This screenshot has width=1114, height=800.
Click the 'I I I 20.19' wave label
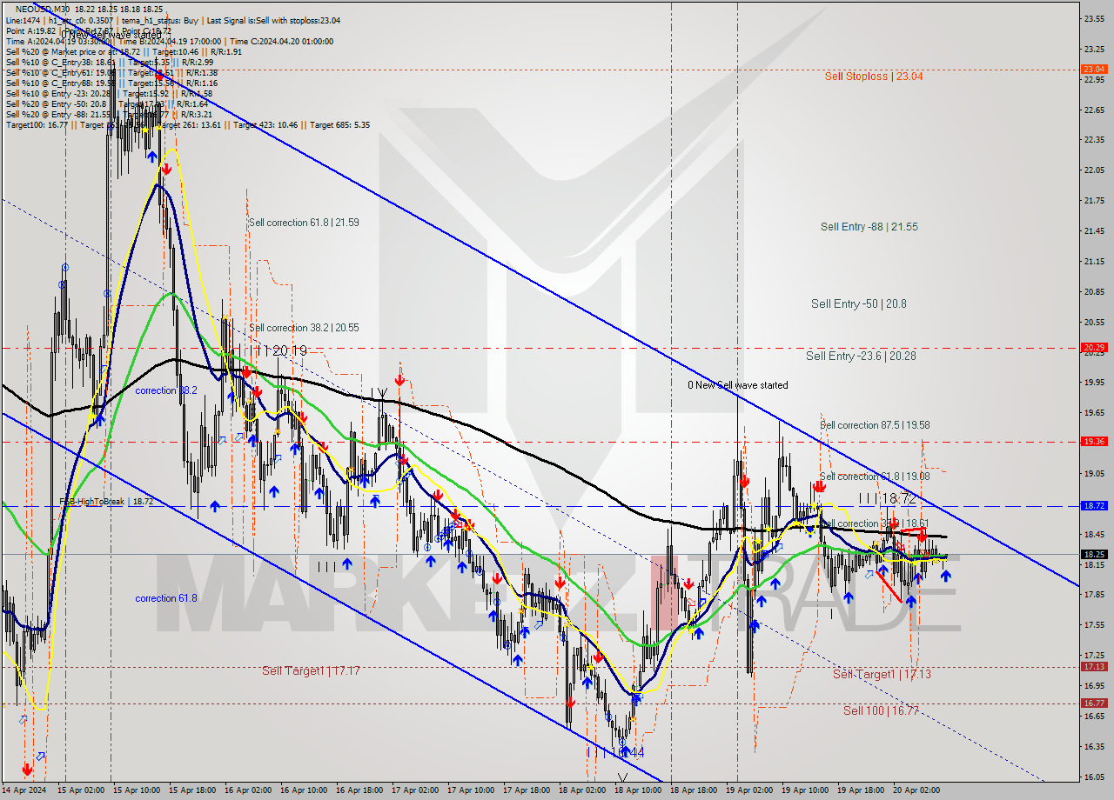pos(279,350)
